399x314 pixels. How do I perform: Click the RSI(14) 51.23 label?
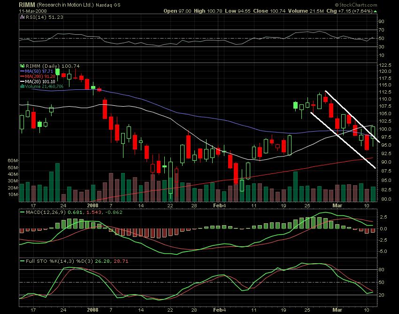[44, 17]
